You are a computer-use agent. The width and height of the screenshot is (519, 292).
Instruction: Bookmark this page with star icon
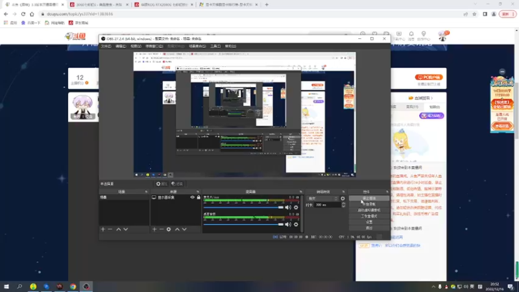pos(474,14)
